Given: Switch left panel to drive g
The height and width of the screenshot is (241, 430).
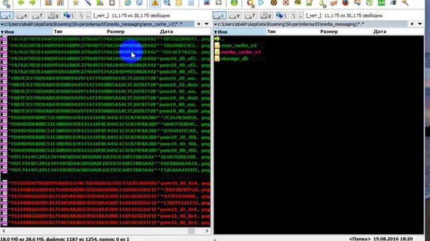Looking at the screenshot, I should click(54, 15).
